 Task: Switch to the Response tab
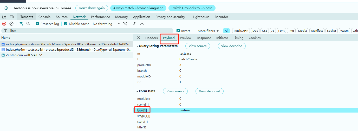[204, 38]
